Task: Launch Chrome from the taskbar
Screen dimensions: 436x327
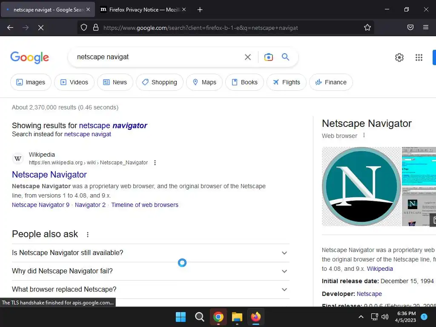Action: 218,317
